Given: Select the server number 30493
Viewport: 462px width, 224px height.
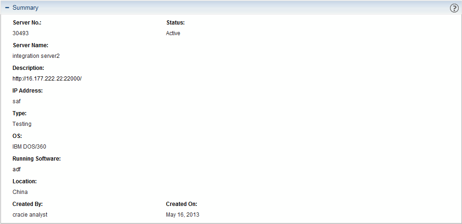Looking at the screenshot, I should (x=20, y=33).
